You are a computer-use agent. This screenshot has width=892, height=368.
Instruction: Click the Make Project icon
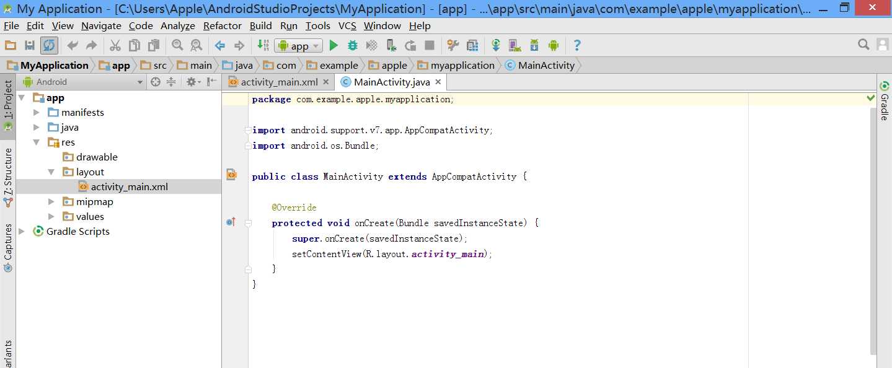pyautogui.click(x=262, y=45)
